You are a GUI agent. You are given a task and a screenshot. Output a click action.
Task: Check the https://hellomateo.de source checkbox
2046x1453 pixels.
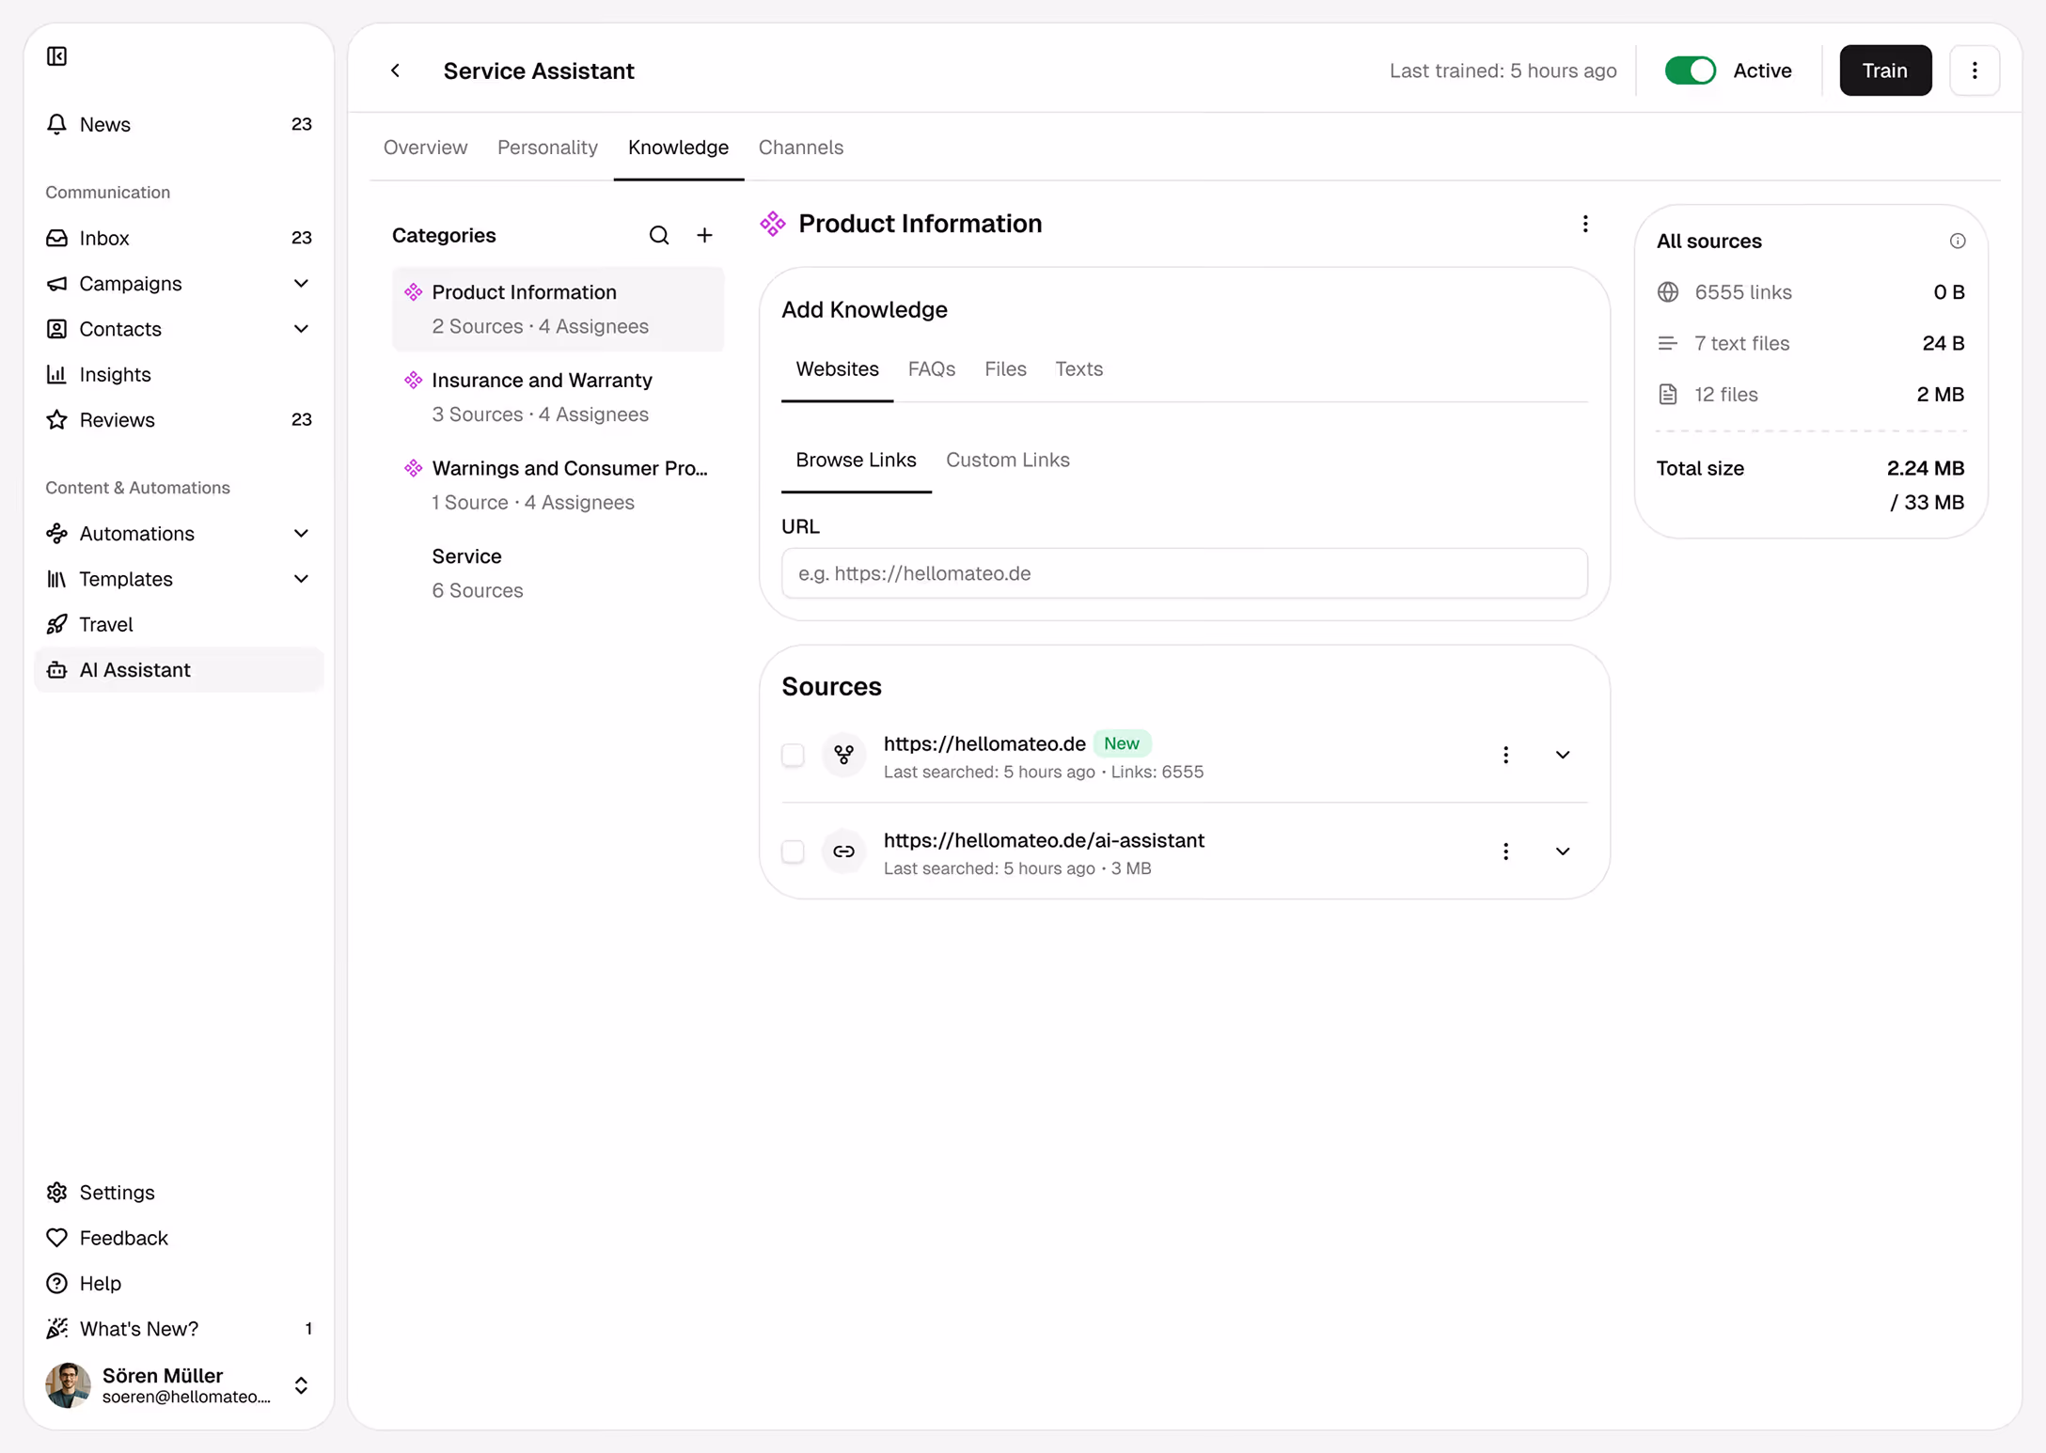coord(793,755)
